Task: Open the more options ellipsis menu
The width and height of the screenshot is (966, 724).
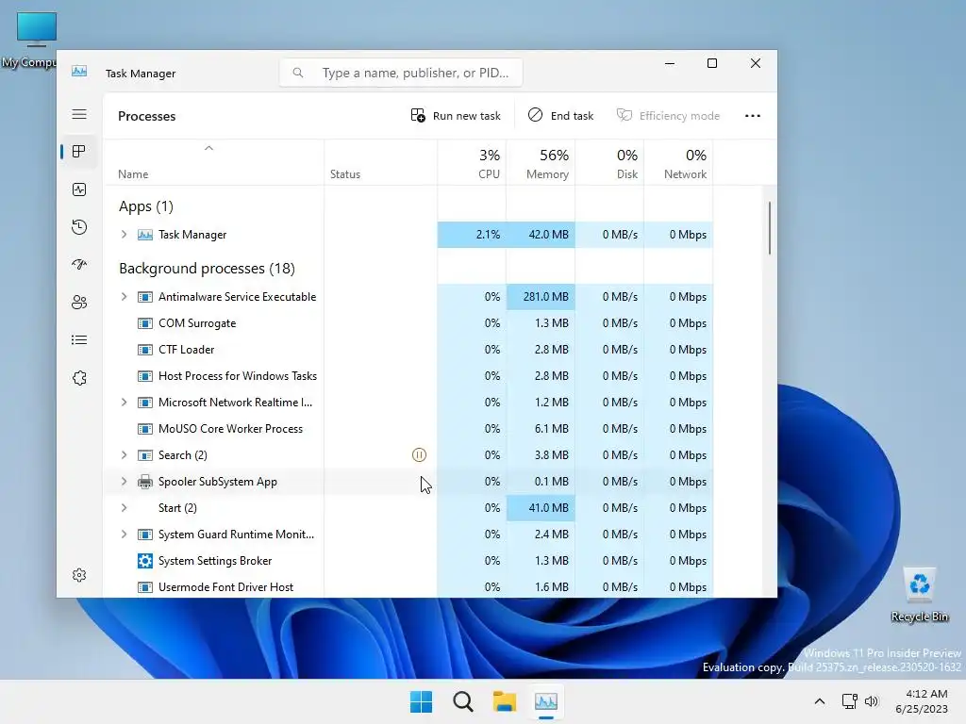Action: pos(752,116)
